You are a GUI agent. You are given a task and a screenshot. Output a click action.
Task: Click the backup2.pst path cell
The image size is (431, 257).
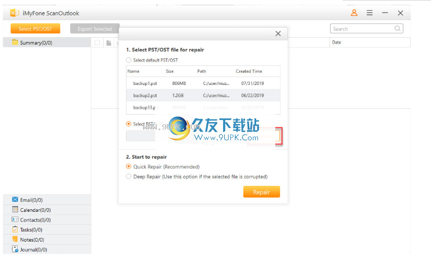pos(216,95)
